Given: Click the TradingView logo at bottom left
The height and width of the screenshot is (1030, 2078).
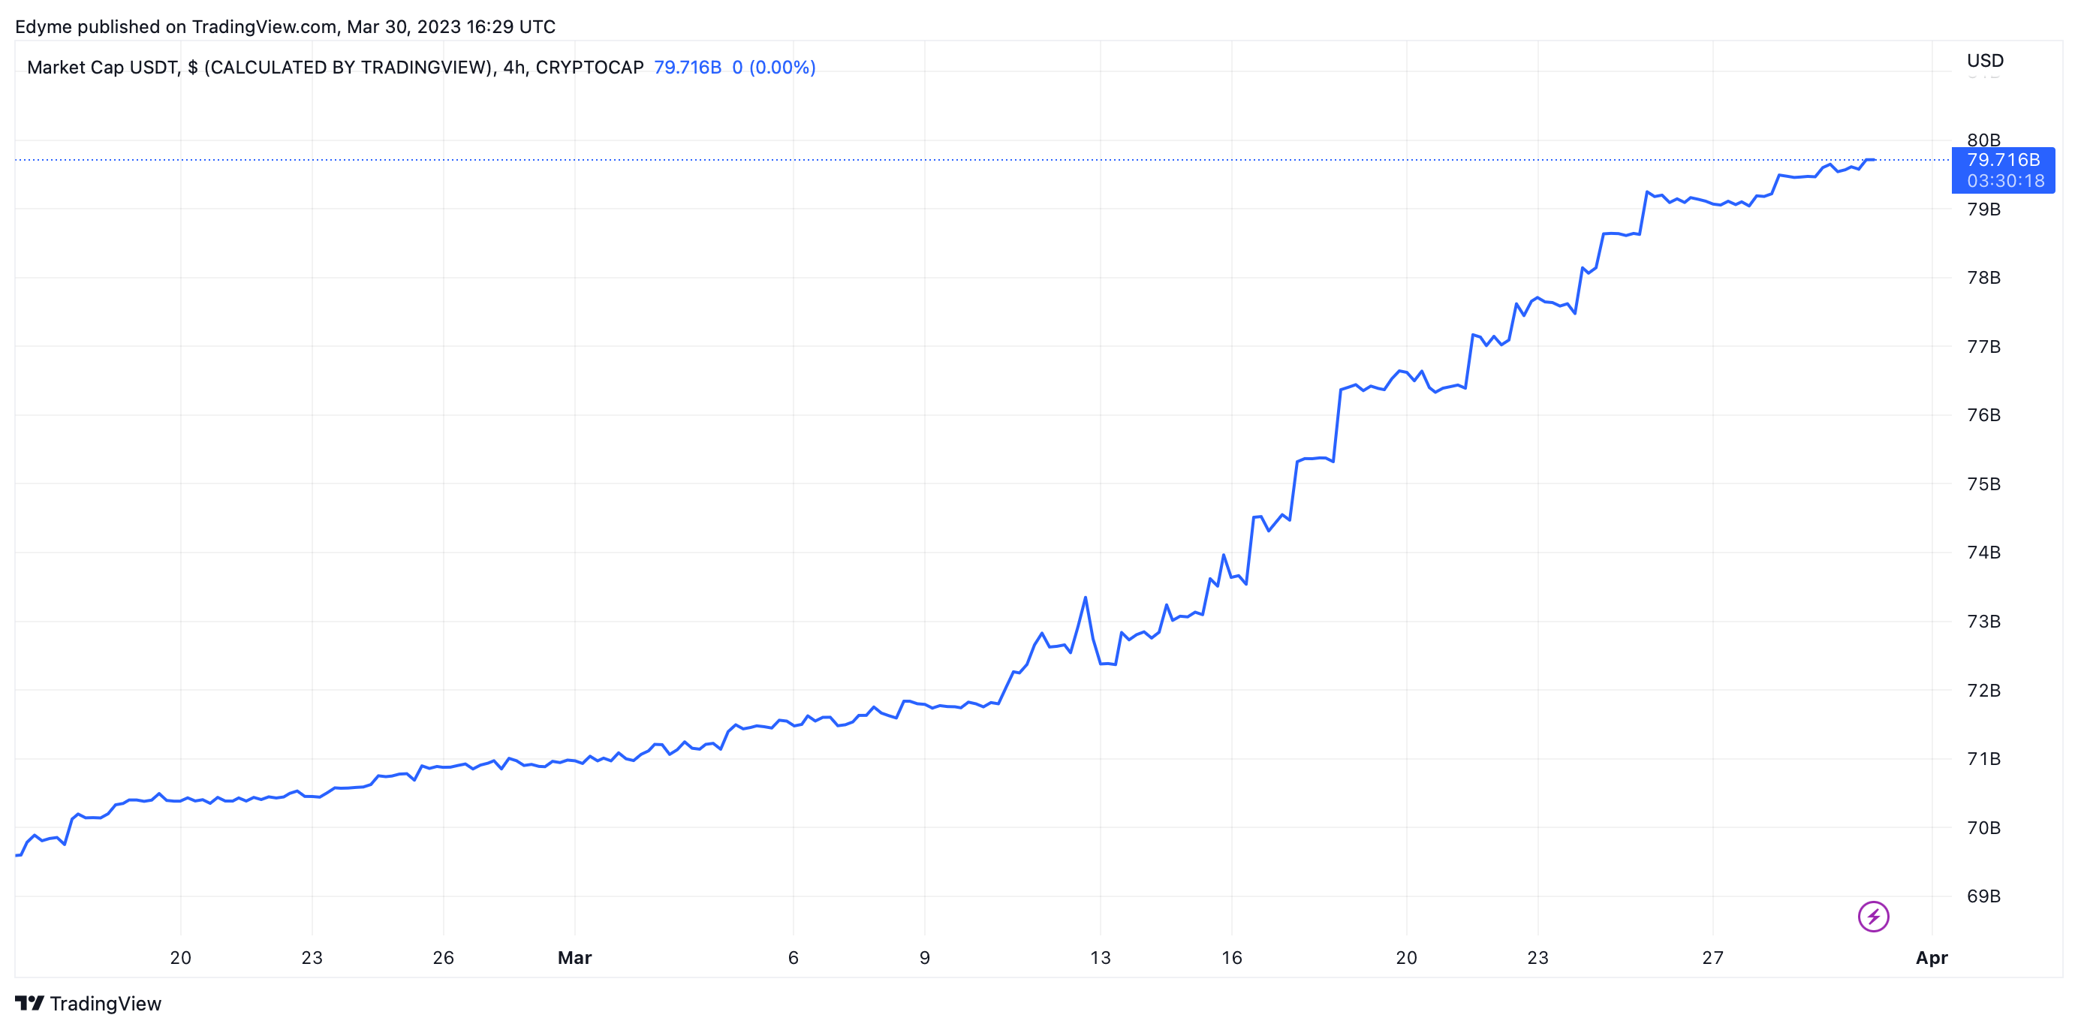Looking at the screenshot, I should [x=88, y=1004].
